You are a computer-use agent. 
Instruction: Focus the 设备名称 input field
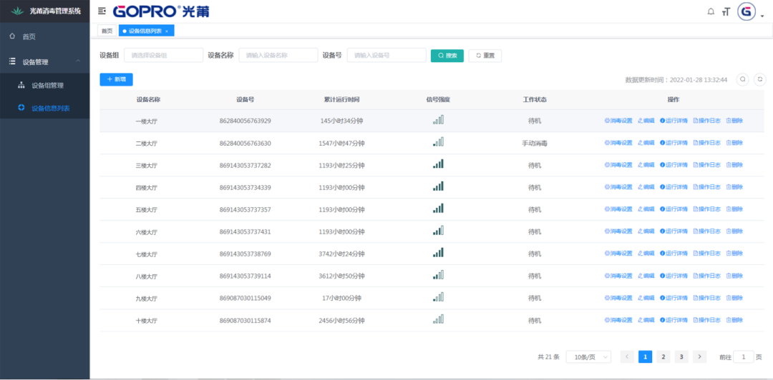[x=278, y=55]
